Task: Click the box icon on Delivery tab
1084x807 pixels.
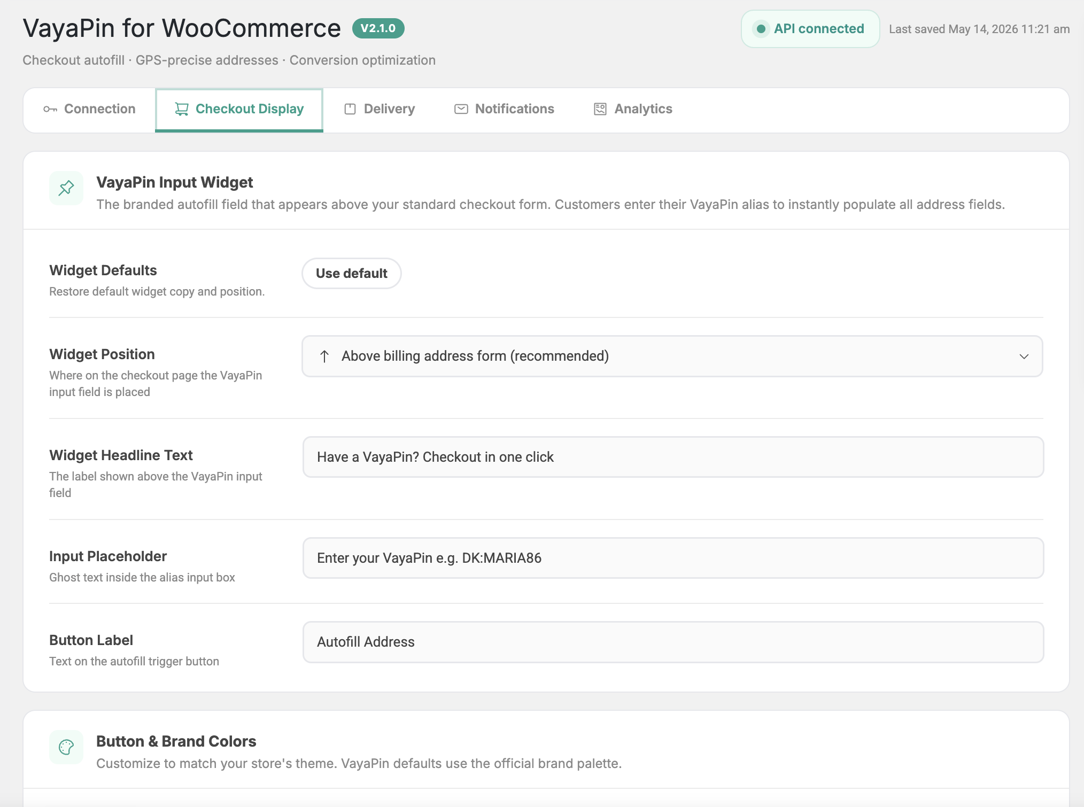Action: pos(350,110)
